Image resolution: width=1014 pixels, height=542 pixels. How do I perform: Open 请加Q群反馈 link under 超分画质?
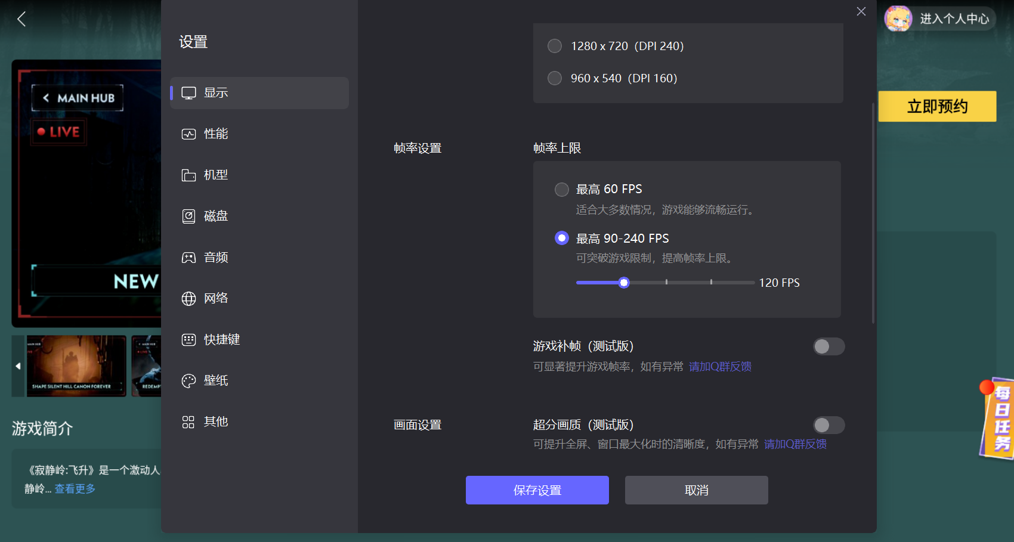[795, 444]
